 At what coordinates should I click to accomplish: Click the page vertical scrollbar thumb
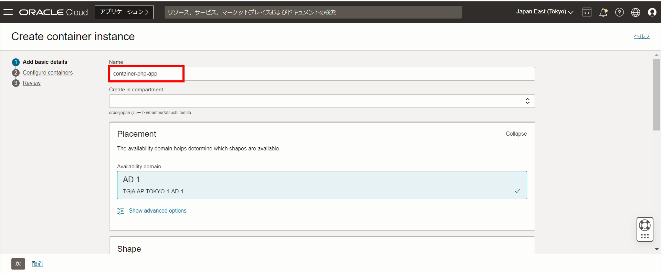(x=657, y=94)
